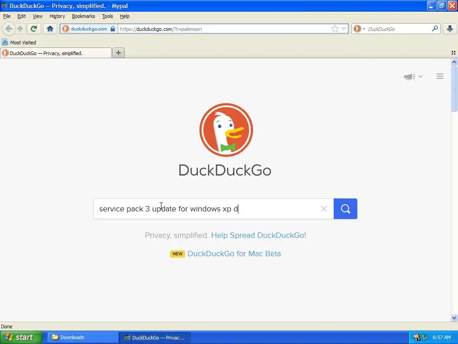Click the duckduckgo.com site identity badge
The image size is (458, 344).
[x=89, y=29]
